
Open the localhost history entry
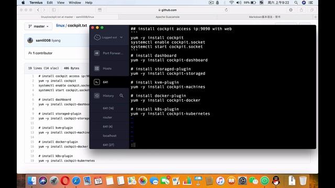pos(109,136)
